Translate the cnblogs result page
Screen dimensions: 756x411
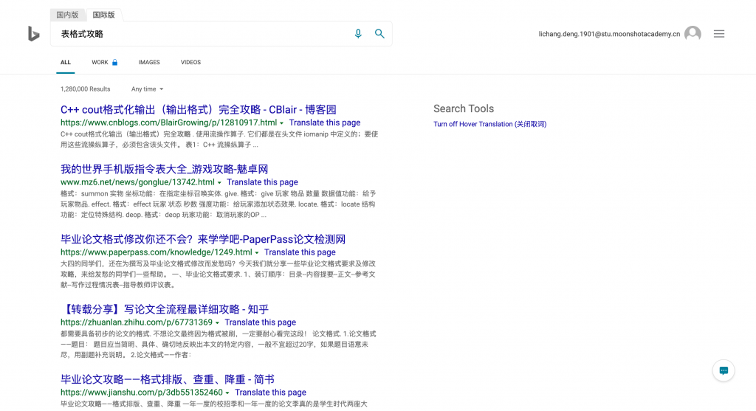(325, 123)
